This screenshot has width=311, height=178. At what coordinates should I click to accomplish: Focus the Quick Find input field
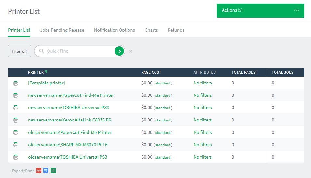[80, 51]
